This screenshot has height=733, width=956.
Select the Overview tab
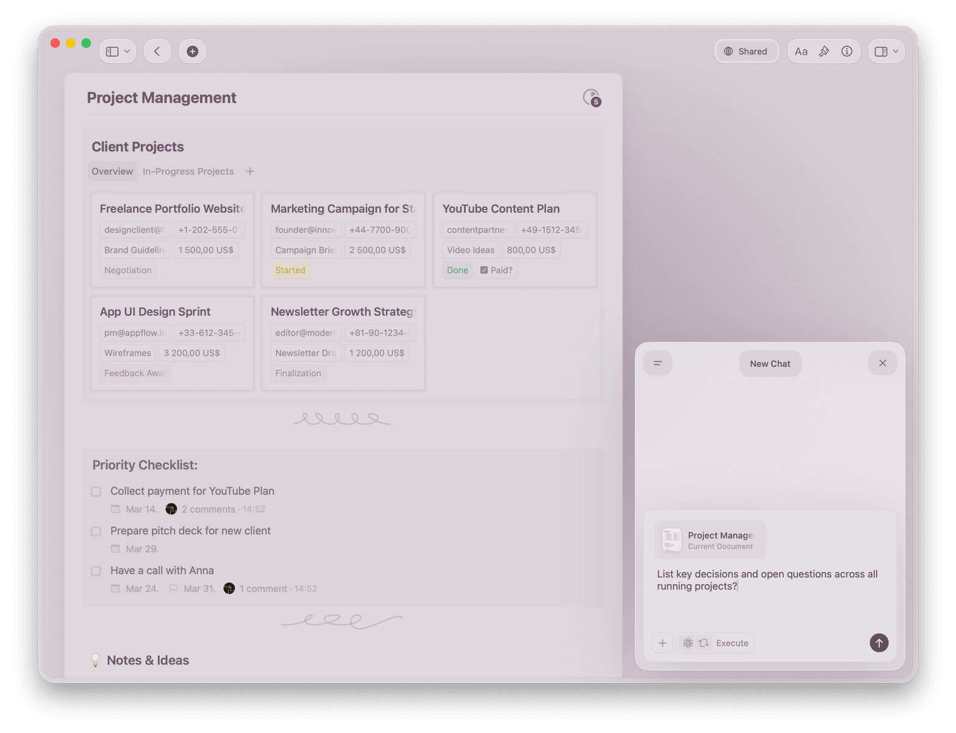pyautogui.click(x=112, y=171)
